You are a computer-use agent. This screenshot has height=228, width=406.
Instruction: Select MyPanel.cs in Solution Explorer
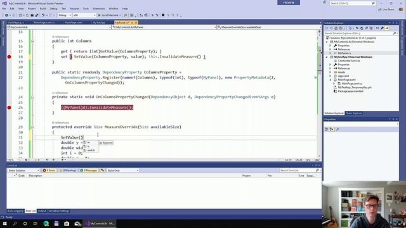click(344, 53)
